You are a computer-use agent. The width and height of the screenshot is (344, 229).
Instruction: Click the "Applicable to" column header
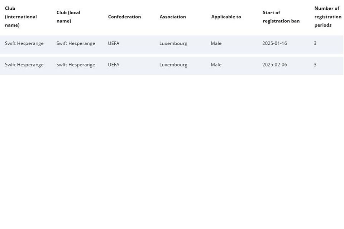[x=226, y=17]
